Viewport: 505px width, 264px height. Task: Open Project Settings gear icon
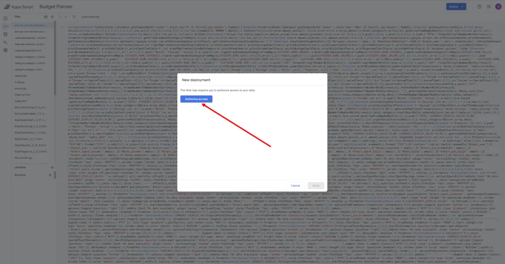(x=5, y=50)
